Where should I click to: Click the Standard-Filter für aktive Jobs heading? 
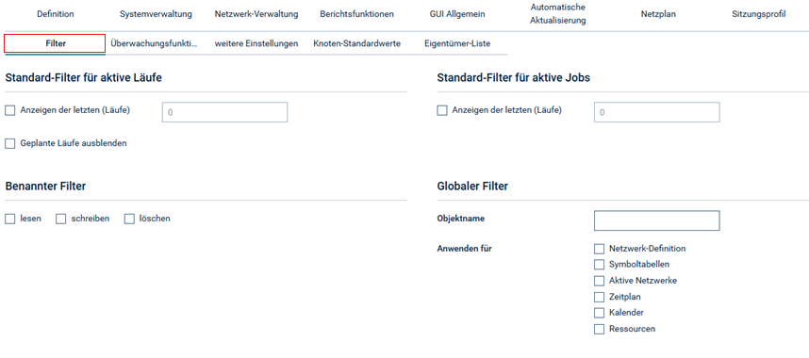coord(513,78)
